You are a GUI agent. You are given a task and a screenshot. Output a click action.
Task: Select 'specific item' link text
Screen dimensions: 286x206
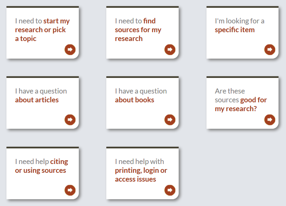[235, 30]
